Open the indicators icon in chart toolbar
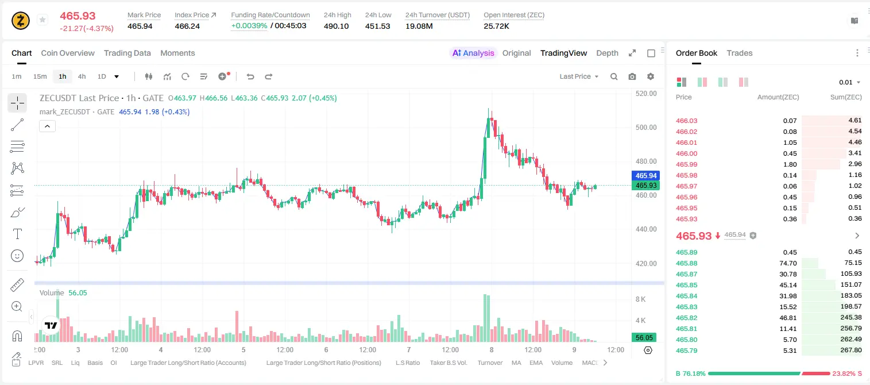Viewport: 870px width, 385px height. 167,76
